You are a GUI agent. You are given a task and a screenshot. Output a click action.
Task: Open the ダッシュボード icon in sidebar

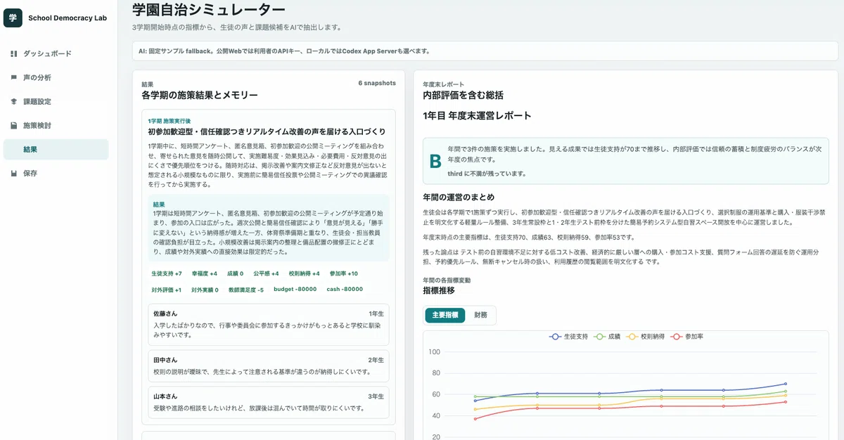pos(14,53)
